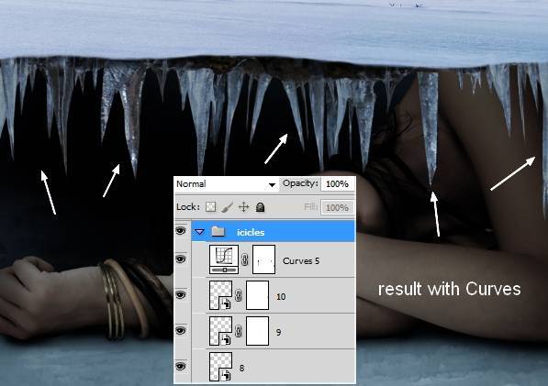The image size is (548, 386).
Task: Select the Curves 5 adjustment thumbnail
Action: pos(224,259)
